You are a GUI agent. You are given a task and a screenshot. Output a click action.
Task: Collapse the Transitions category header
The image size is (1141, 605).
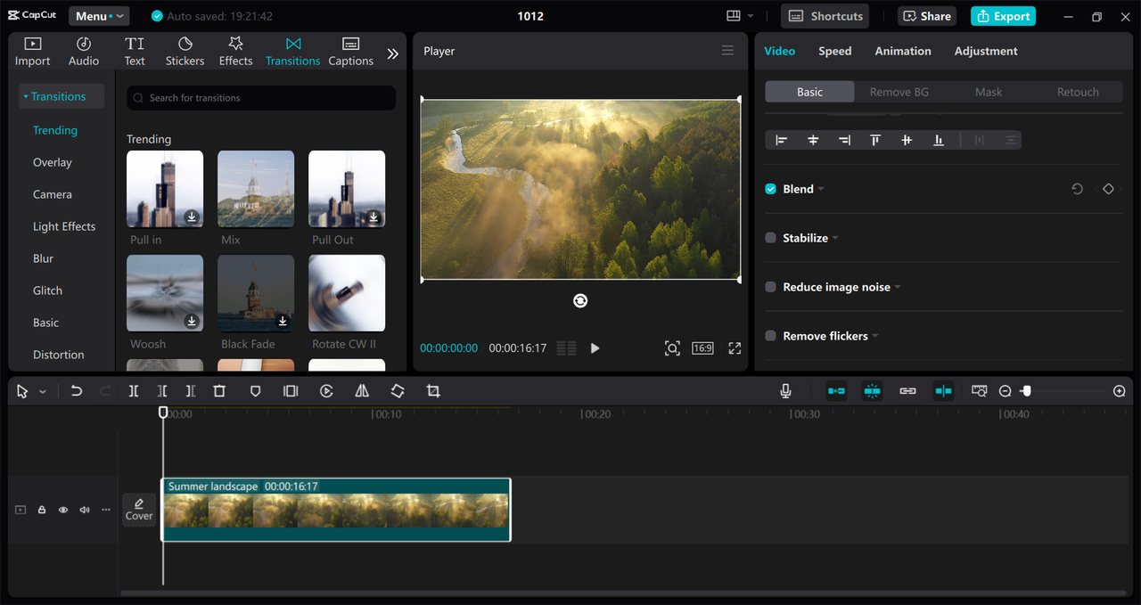coord(61,96)
